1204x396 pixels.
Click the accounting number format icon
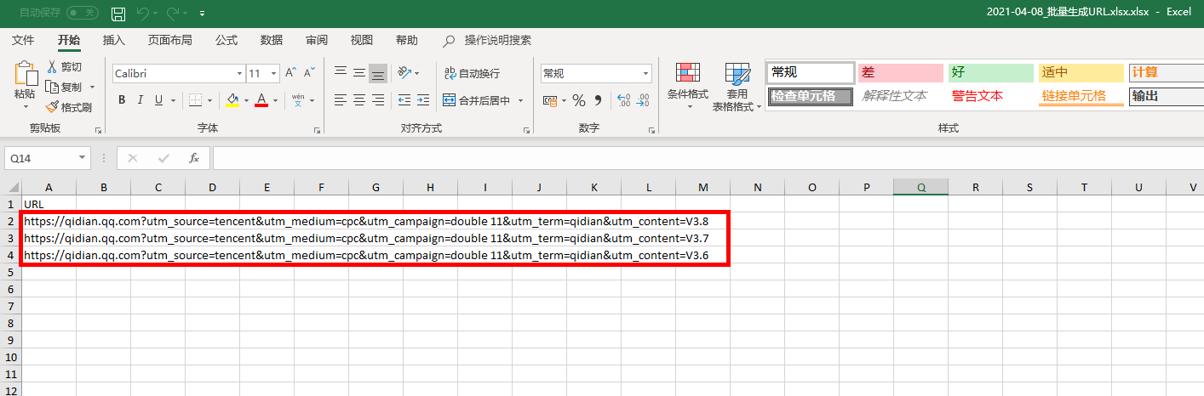tap(551, 100)
